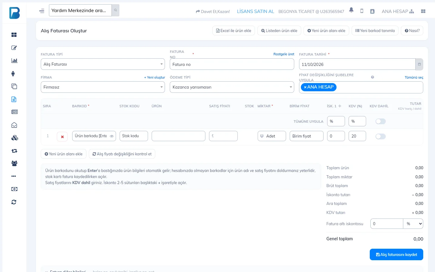
Task: Open the Adet quantity unit selector
Action: click(272, 136)
